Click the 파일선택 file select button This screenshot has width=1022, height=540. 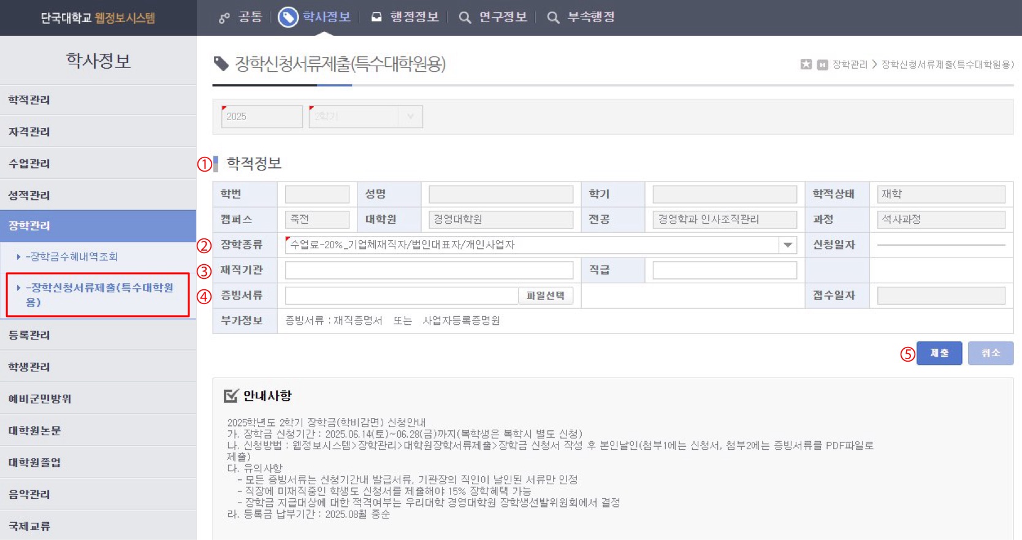(x=545, y=295)
